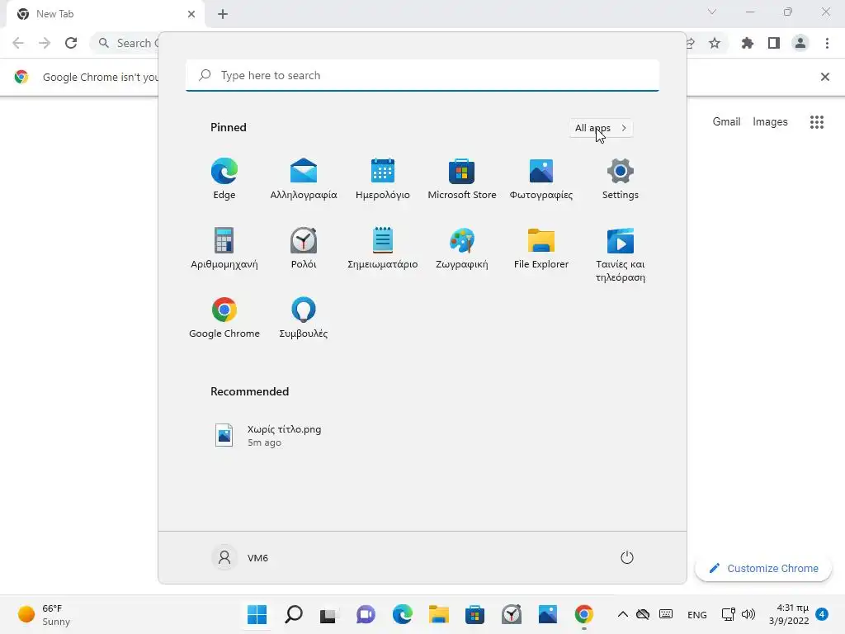Select the New Tab tab
This screenshot has width=845, height=634.
[106, 15]
